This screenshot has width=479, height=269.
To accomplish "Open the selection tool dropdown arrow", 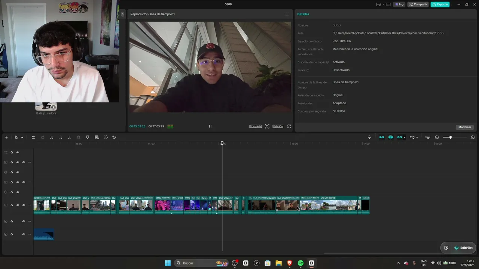I will coord(22,137).
